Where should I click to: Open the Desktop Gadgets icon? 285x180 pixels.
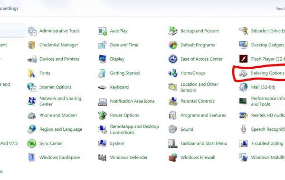[x=243, y=45]
